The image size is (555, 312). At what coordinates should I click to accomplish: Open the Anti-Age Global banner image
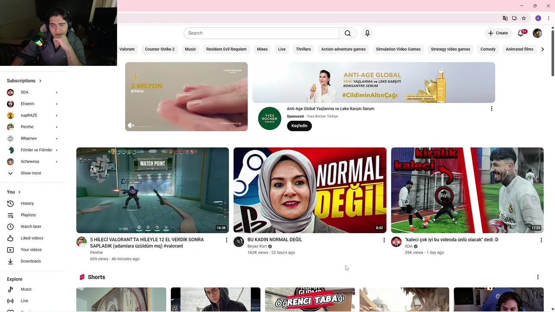click(x=374, y=82)
